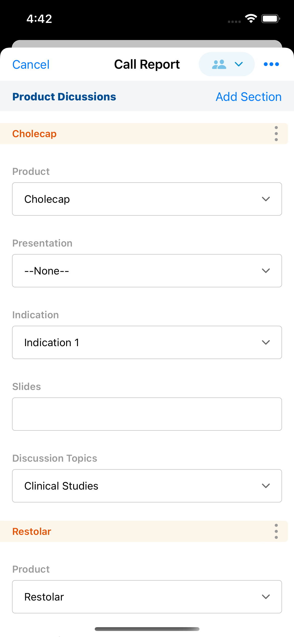Open Restolar section options kebab menu
Image resolution: width=294 pixels, height=637 pixels.
click(276, 531)
